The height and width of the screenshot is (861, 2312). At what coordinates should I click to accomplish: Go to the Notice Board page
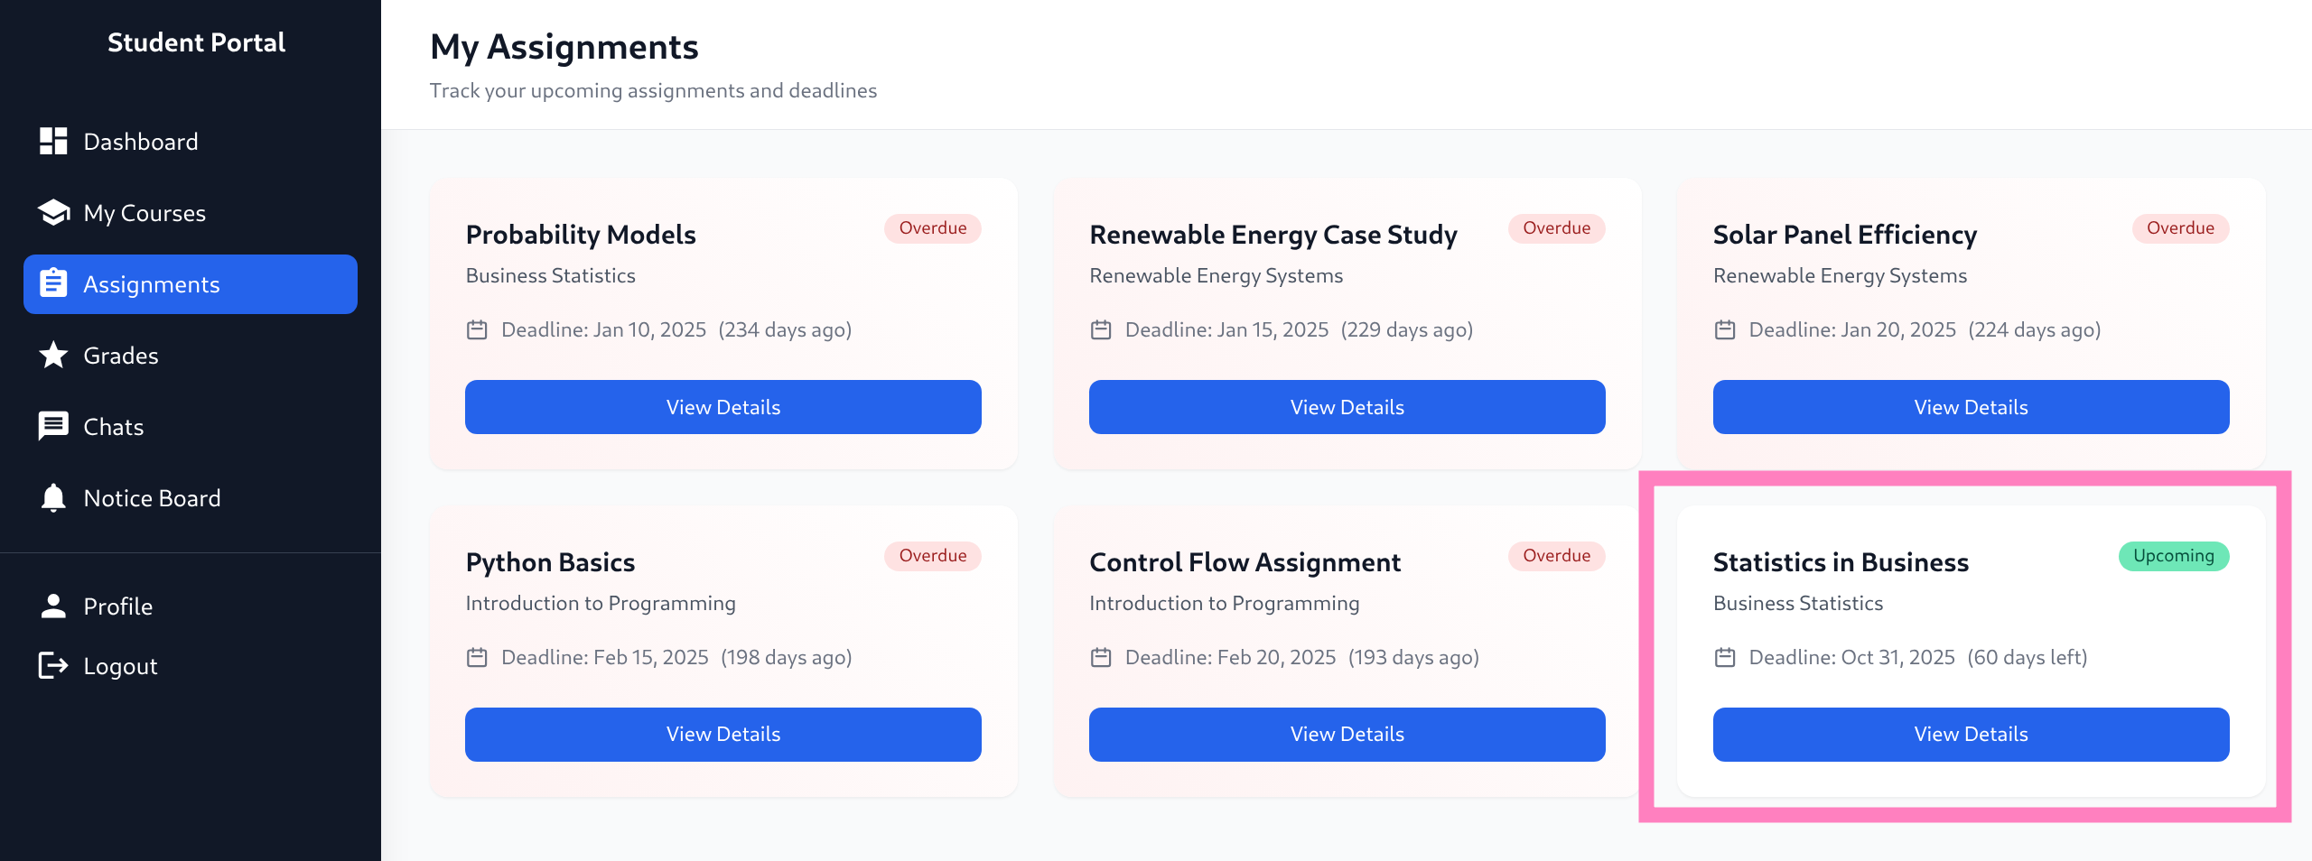[152, 498]
